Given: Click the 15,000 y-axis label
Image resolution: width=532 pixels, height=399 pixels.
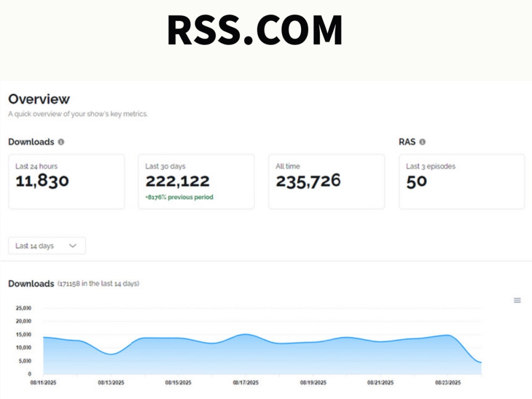Looking at the screenshot, I should 23,335.
